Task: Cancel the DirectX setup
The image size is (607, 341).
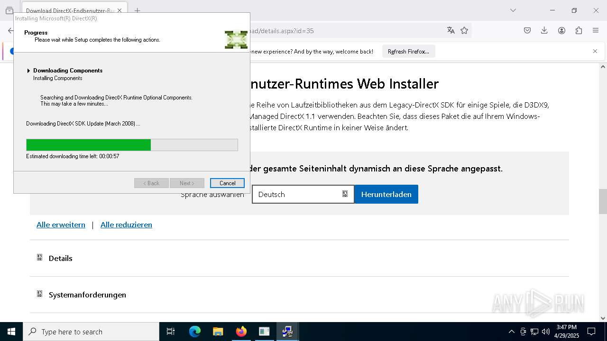Action: [227, 183]
